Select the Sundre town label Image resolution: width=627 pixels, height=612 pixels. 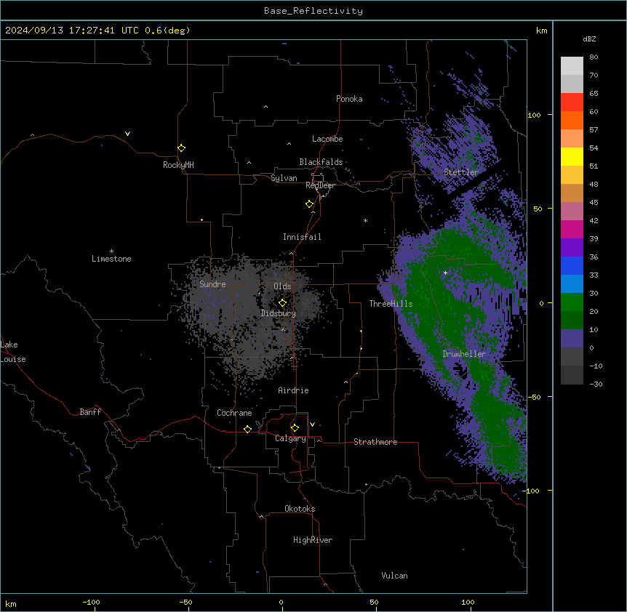point(212,284)
